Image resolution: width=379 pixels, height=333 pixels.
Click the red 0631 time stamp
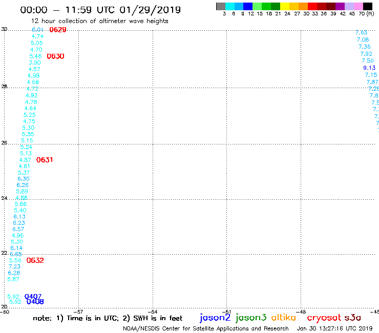click(45, 160)
